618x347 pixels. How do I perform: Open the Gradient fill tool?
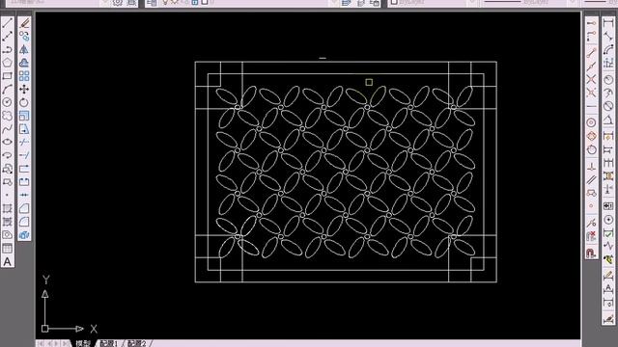tap(7, 222)
